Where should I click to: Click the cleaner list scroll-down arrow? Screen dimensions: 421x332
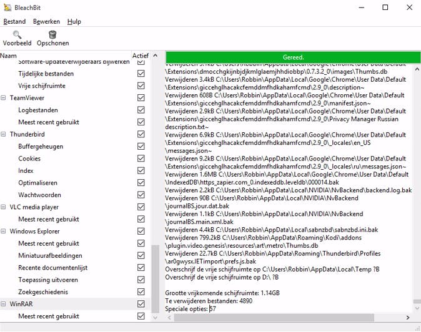[155, 318]
